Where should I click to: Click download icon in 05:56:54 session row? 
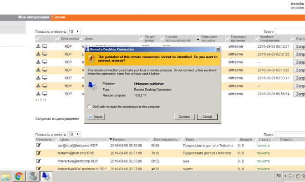click(x=38, y=94)
